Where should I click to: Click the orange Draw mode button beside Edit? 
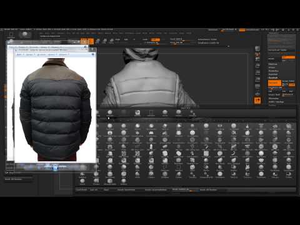(91, 41)
